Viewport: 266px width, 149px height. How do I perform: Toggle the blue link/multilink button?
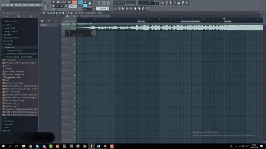coord(85,5)
